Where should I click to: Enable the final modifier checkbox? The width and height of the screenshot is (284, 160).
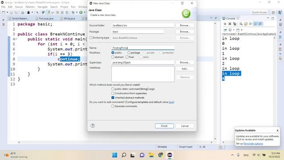click(x=127, y=57)
